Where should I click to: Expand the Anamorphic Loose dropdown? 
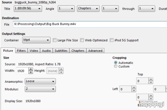(40, 81)
